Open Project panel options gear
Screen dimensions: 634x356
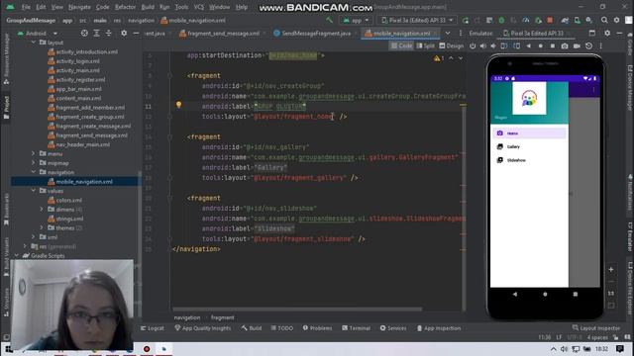pos(124,33)
